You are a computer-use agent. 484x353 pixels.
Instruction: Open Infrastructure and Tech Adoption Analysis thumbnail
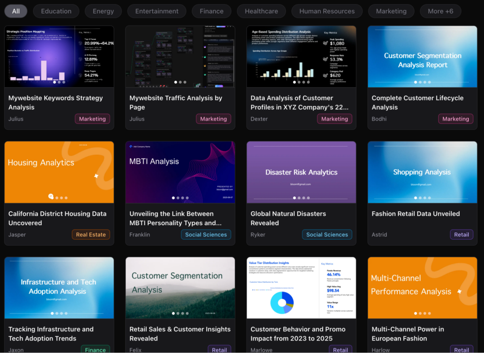coord(59,288)
